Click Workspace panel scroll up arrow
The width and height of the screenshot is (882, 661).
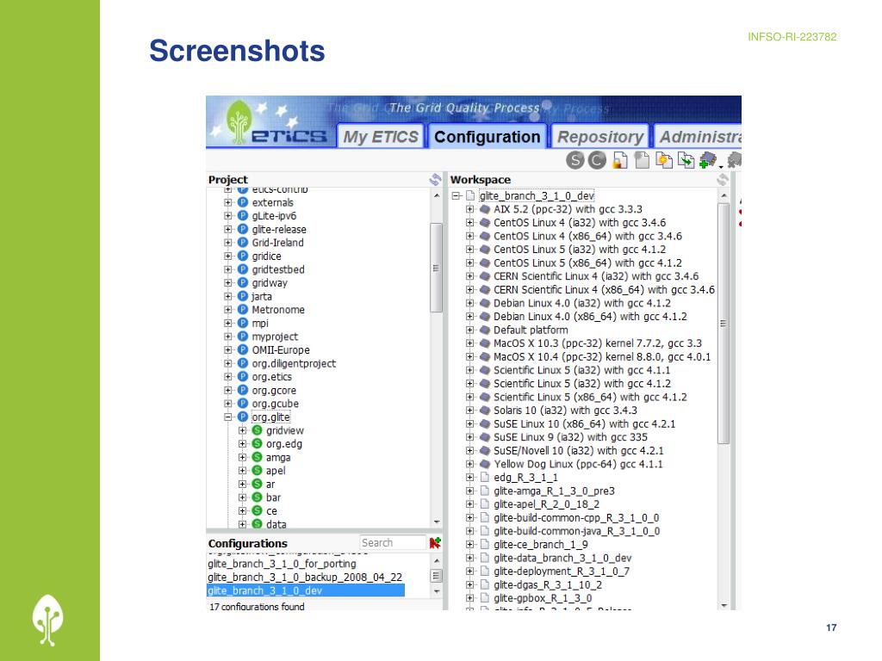(x=724, y=195)
